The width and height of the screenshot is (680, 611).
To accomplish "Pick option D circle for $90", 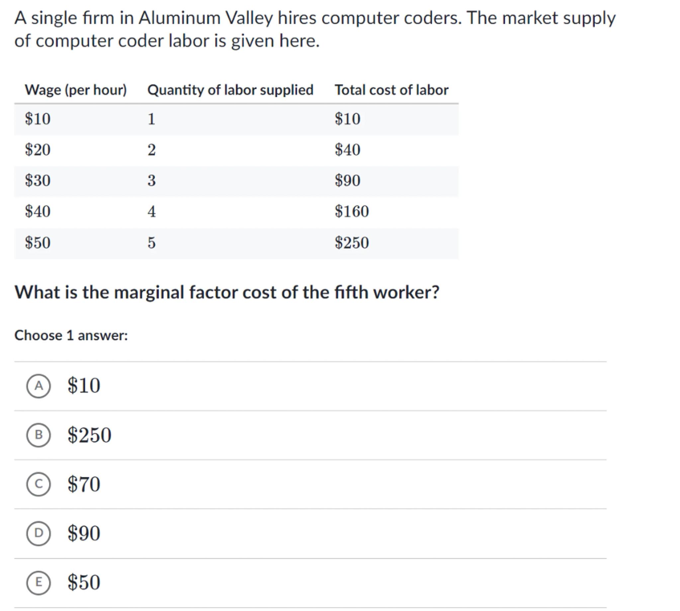I will [39, 533].
